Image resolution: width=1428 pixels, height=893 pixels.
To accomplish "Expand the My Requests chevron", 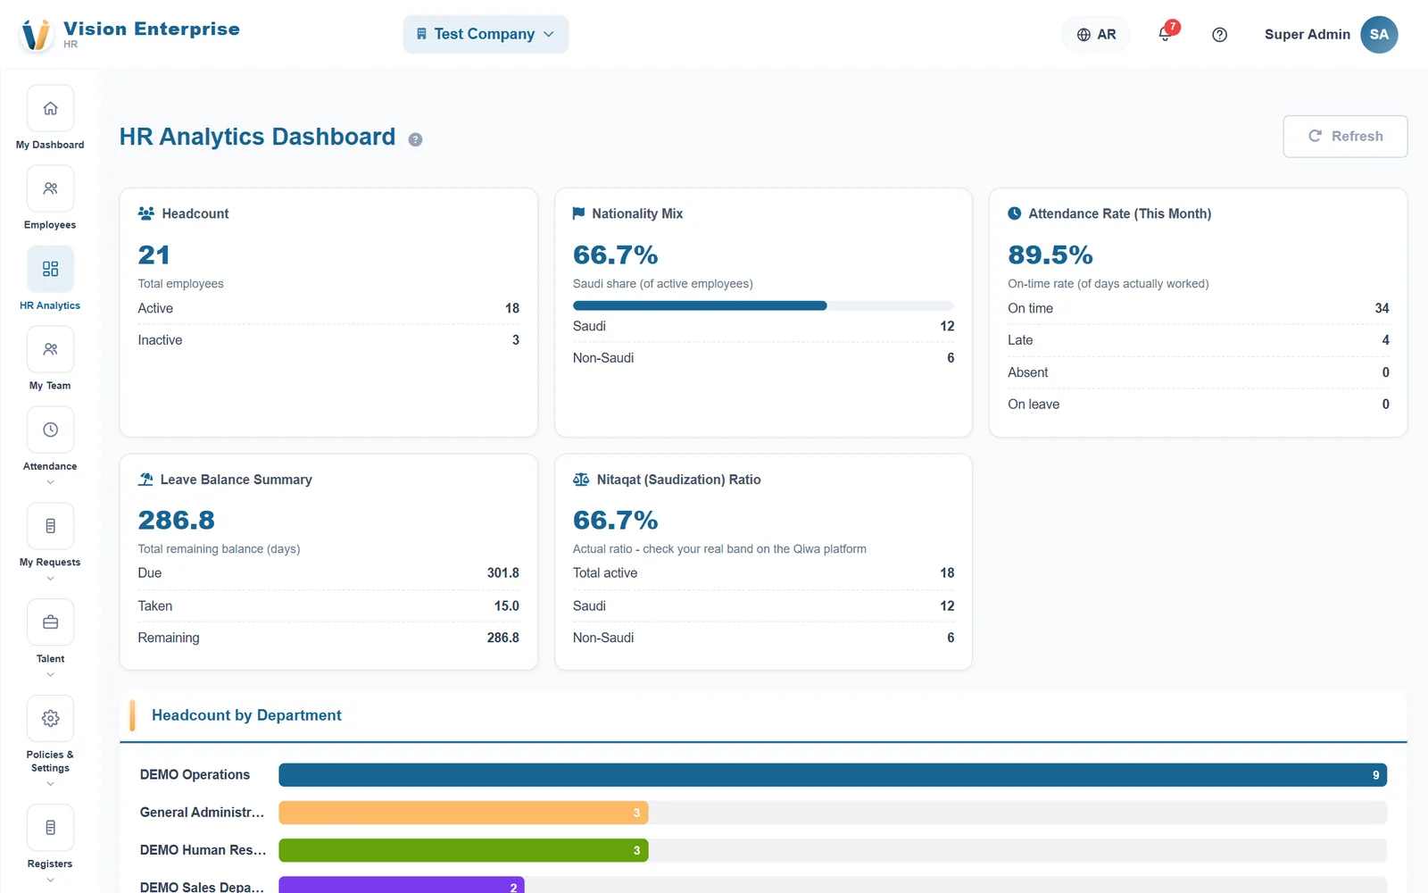I will [x=50, y=579].
